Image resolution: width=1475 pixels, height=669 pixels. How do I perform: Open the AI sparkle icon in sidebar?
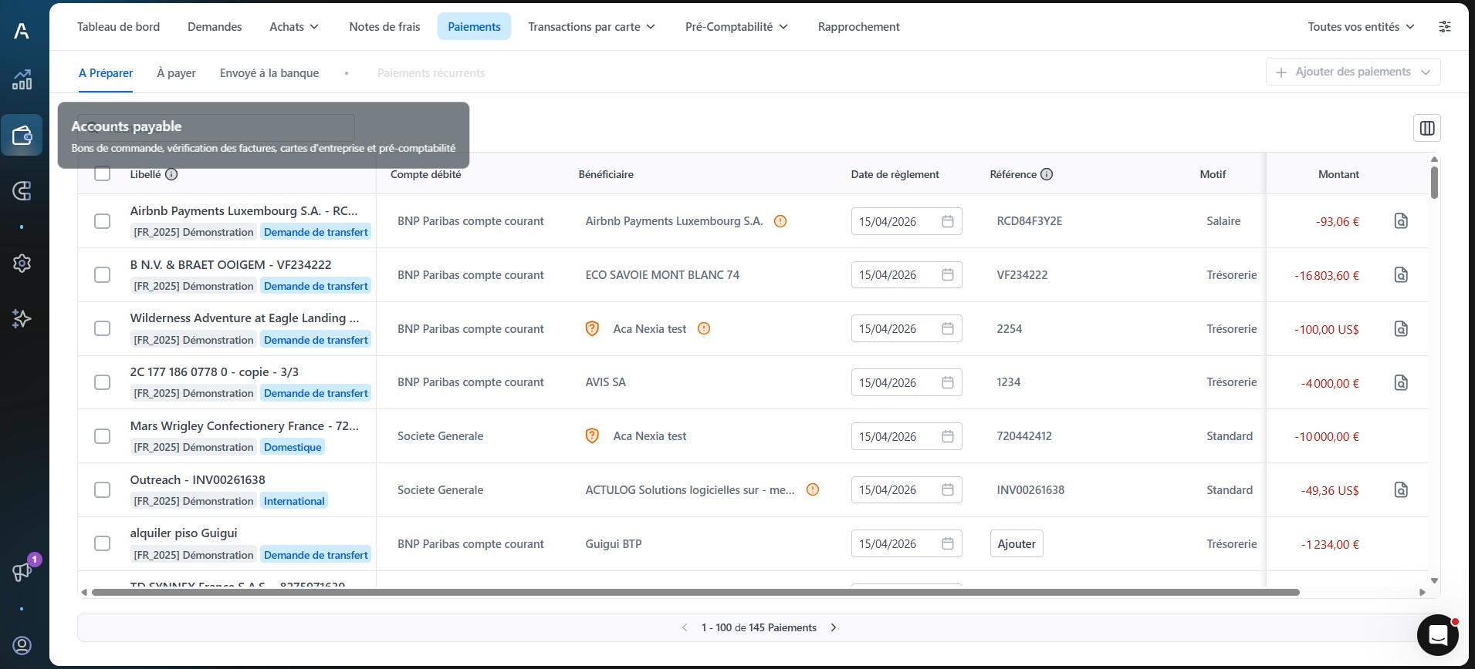22,318
